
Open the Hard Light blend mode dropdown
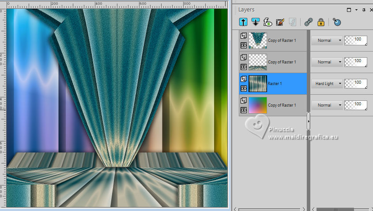point(327,84)
